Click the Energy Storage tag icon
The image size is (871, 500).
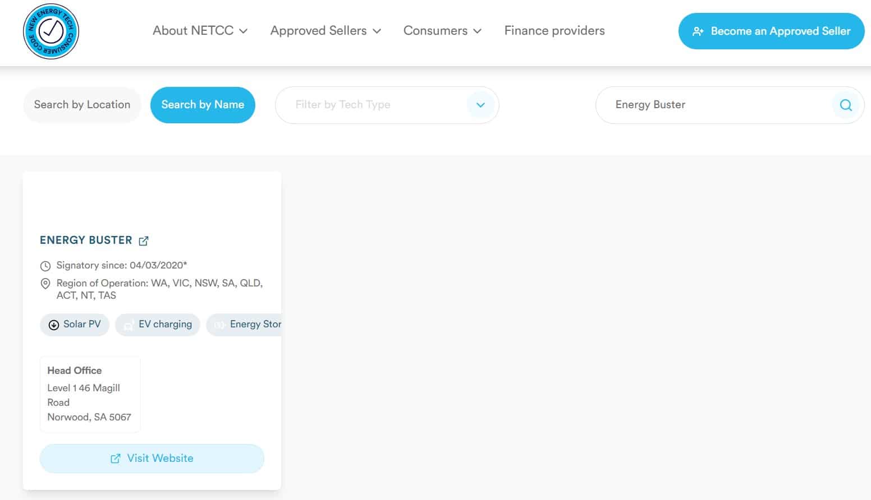(x=219, y=325)
